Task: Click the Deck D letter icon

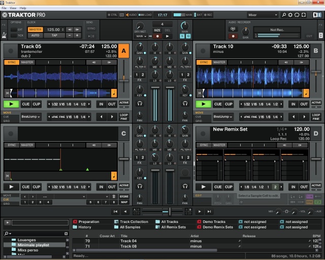Action: [x=316, y=134]
